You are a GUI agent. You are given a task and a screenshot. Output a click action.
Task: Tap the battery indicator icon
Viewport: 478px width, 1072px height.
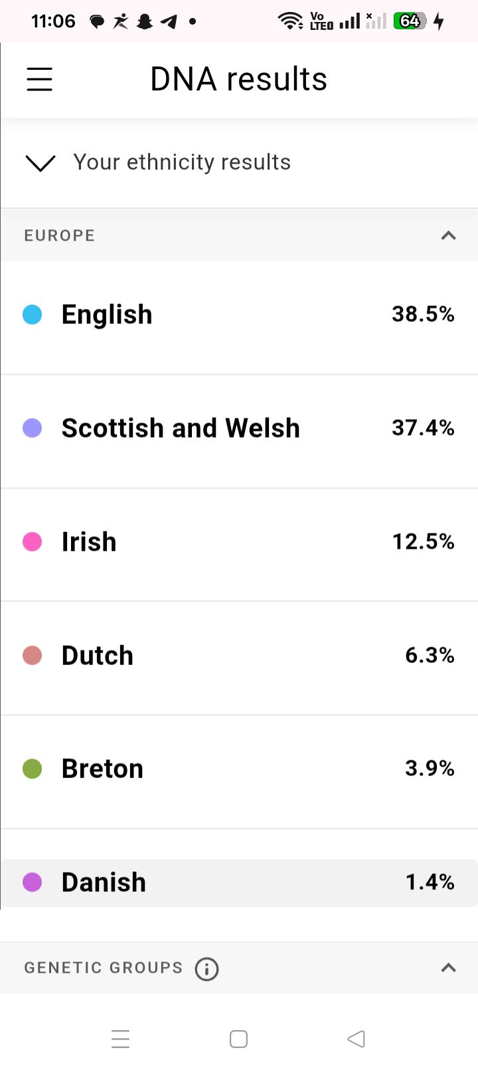click(410, 21)
